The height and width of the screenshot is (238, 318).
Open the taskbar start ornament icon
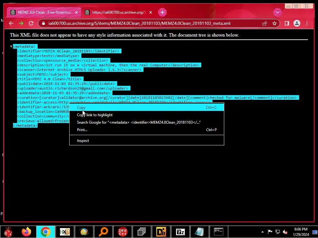[x=8, y=232]
